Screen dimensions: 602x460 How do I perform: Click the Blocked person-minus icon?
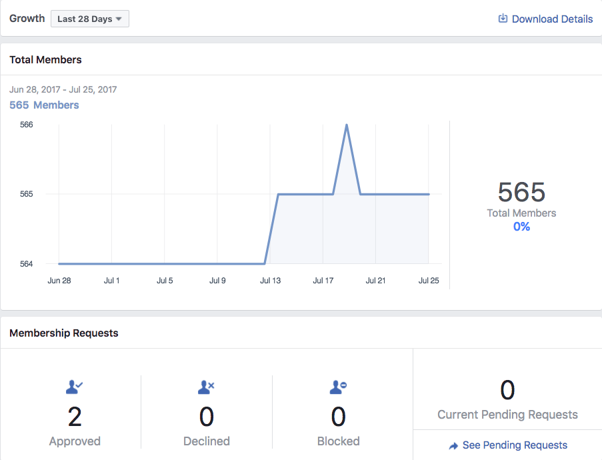point(338,387)
